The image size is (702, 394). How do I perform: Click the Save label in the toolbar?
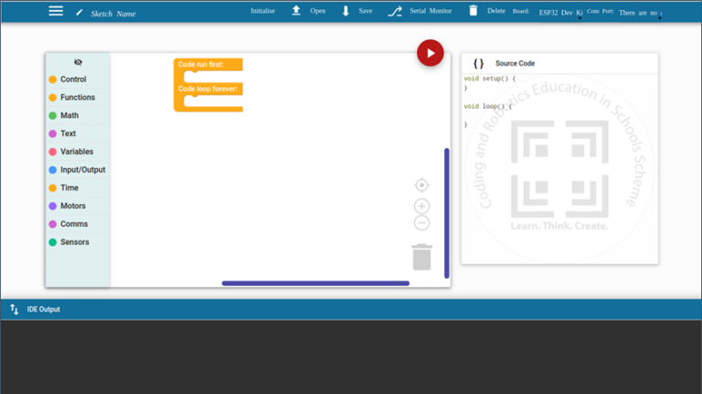(366, 11)
